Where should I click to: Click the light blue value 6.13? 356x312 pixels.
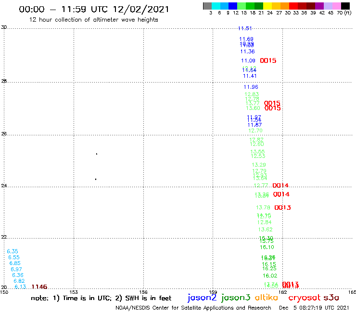tap(20, 287)
